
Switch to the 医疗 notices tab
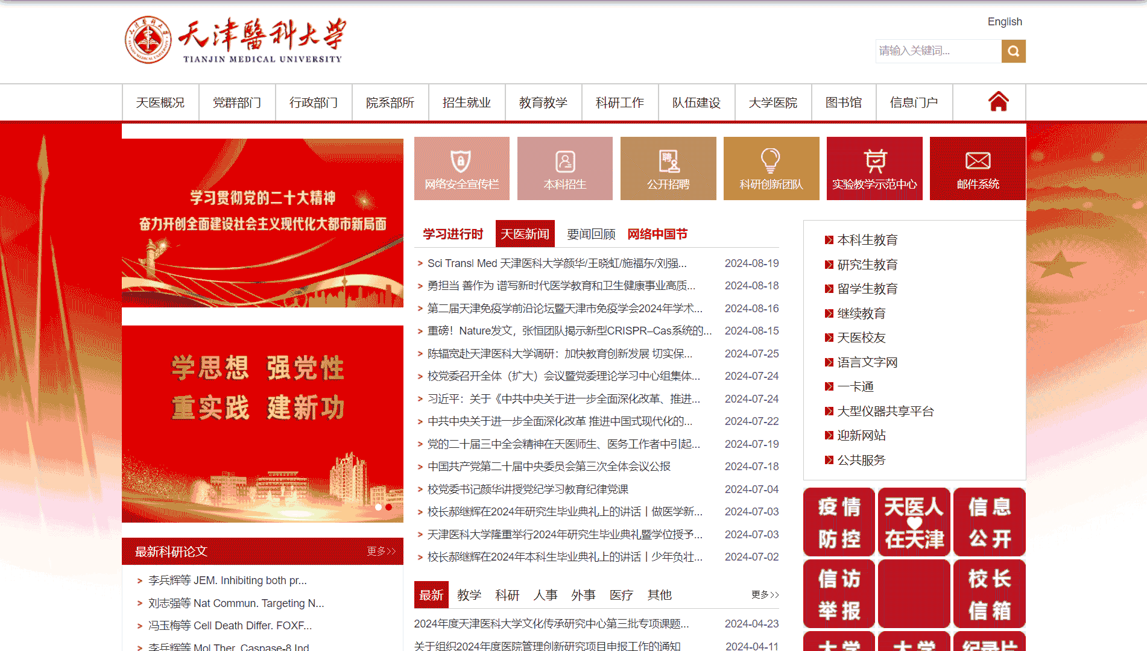click(621, 595)
